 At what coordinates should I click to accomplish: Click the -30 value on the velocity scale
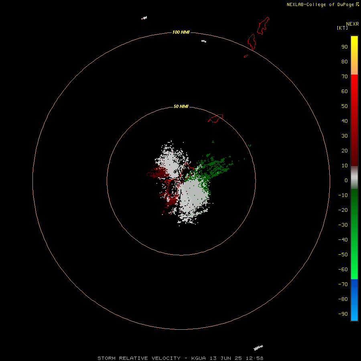(343, 225)
